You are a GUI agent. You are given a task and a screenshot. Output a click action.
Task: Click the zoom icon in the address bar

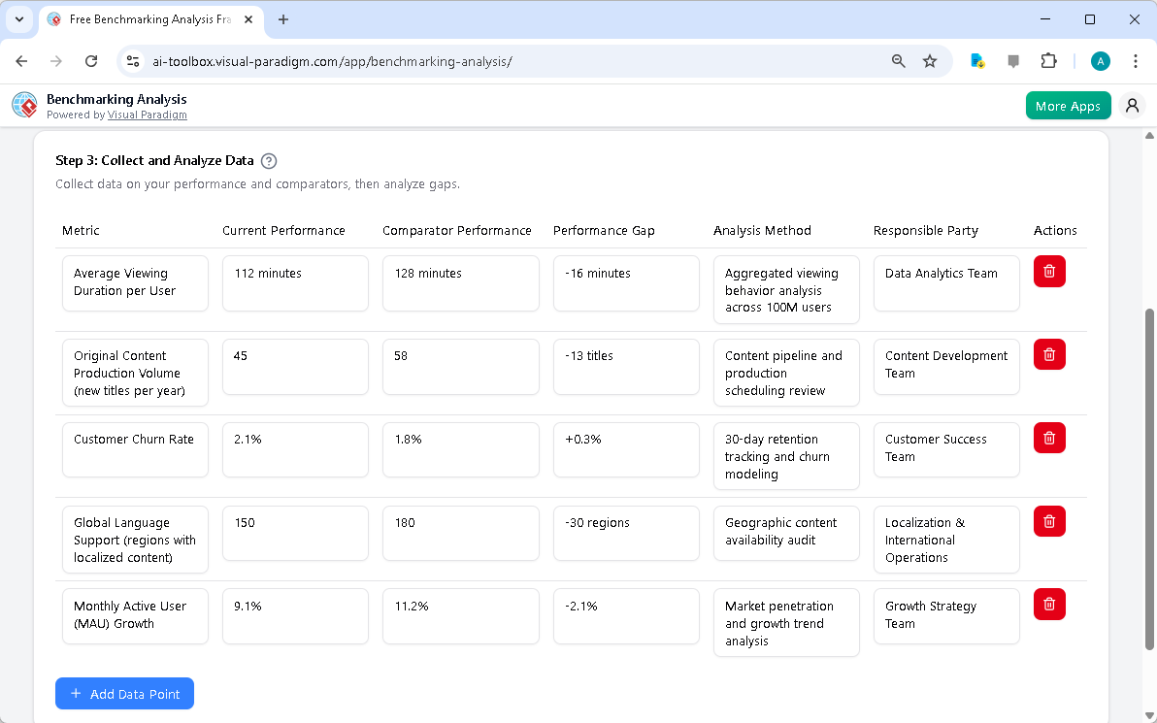click(x=898, y=60)
